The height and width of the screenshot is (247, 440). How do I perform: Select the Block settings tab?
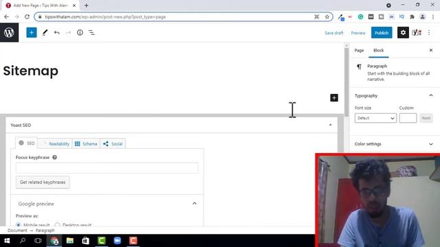click(x=378, y=50)
